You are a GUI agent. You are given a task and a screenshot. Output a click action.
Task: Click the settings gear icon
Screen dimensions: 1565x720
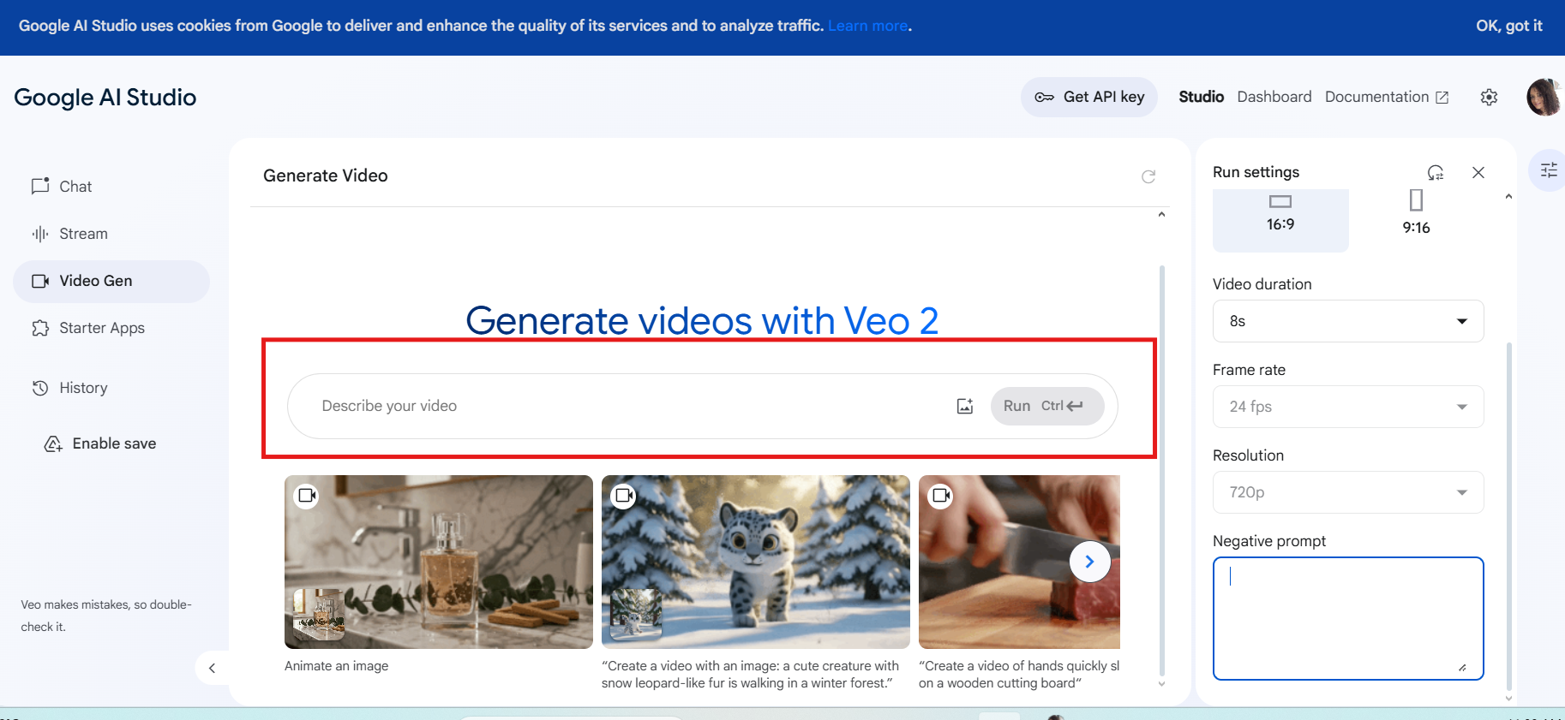[x=1489, y=98]
